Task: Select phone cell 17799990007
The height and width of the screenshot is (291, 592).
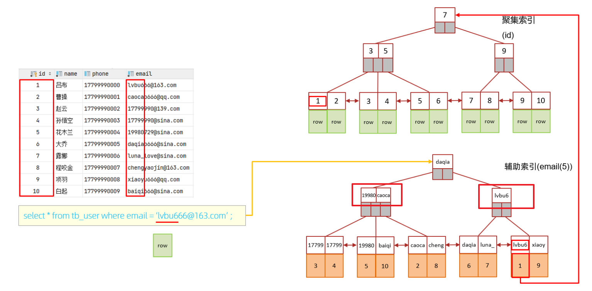Action: click(102, 168)
